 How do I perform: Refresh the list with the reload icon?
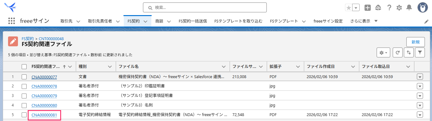point(398,53)
